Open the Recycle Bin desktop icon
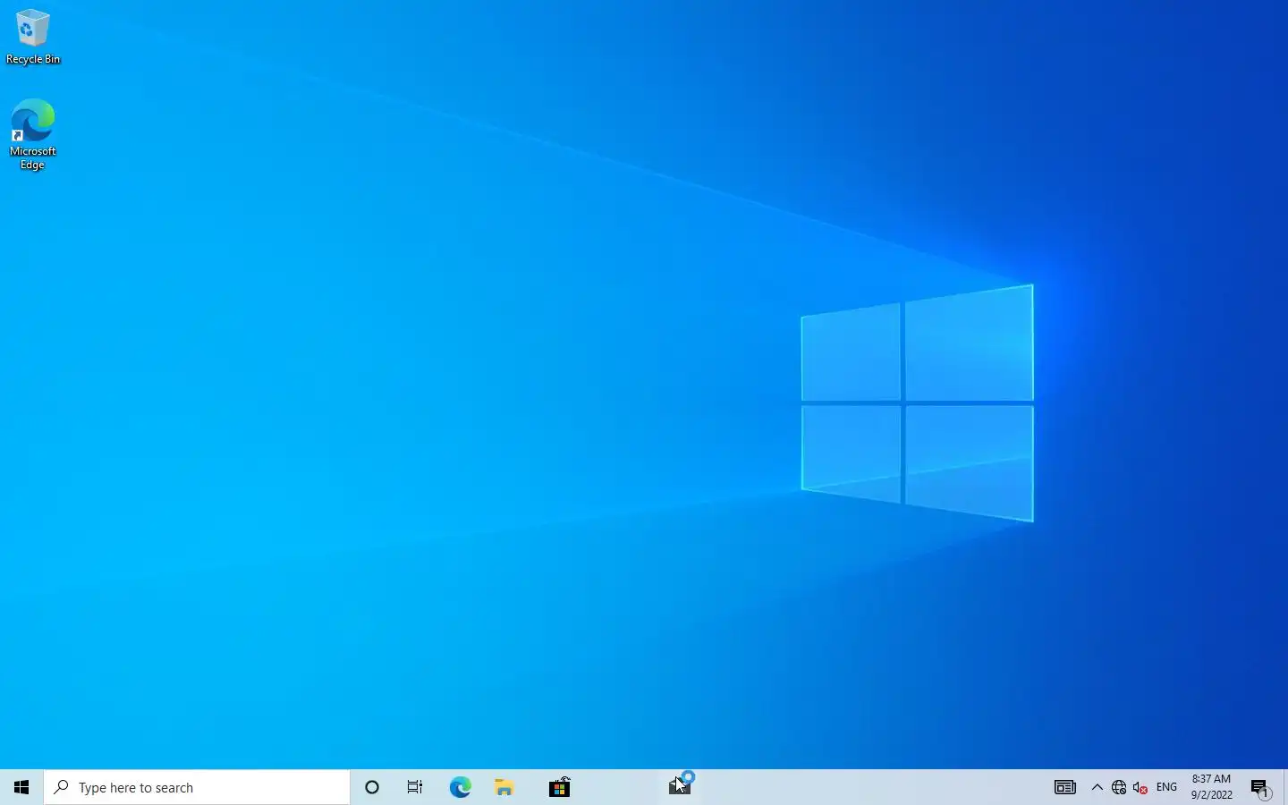Screen dimensions: 1288x805 coord(33,37)
